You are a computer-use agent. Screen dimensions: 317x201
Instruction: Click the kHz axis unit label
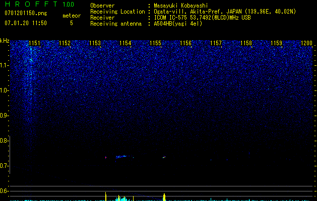tap(5, 41)
